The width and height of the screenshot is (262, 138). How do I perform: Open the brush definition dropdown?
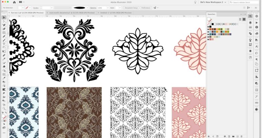(87, 8)
